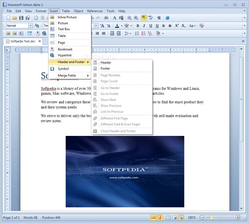Click the Find binoculars icon
This screenshot has width=249, height=223.
click(106, 18)
